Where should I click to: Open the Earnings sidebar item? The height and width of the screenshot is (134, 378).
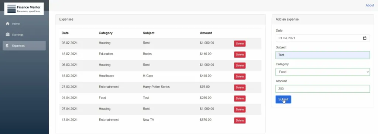(24, 35)
